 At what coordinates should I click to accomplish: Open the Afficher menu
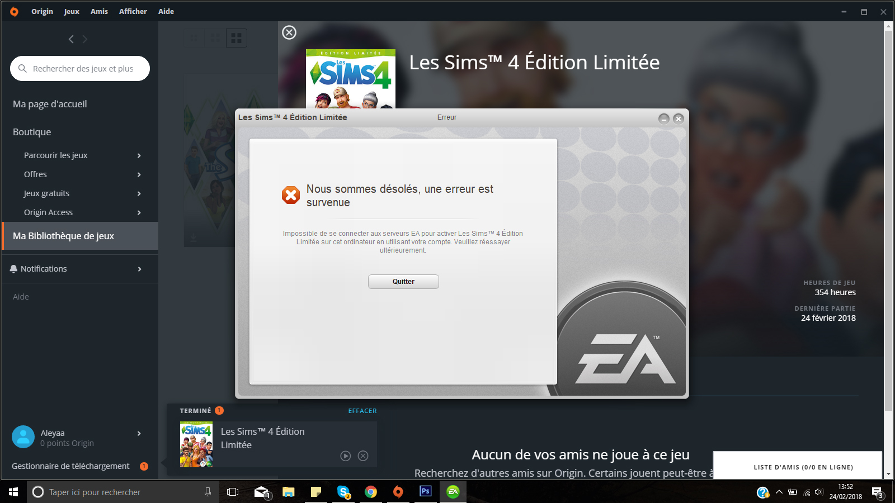point(133,11)
